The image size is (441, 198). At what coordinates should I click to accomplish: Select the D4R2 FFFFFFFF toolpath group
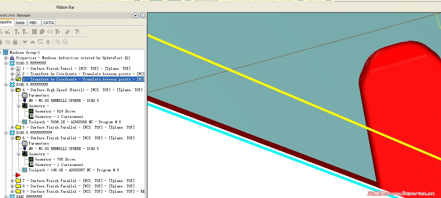click(29, 196)
